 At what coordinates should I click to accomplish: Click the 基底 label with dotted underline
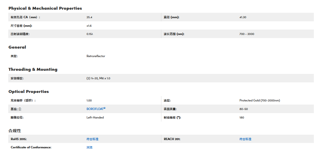pyautogui.click(x=14, y=109)
